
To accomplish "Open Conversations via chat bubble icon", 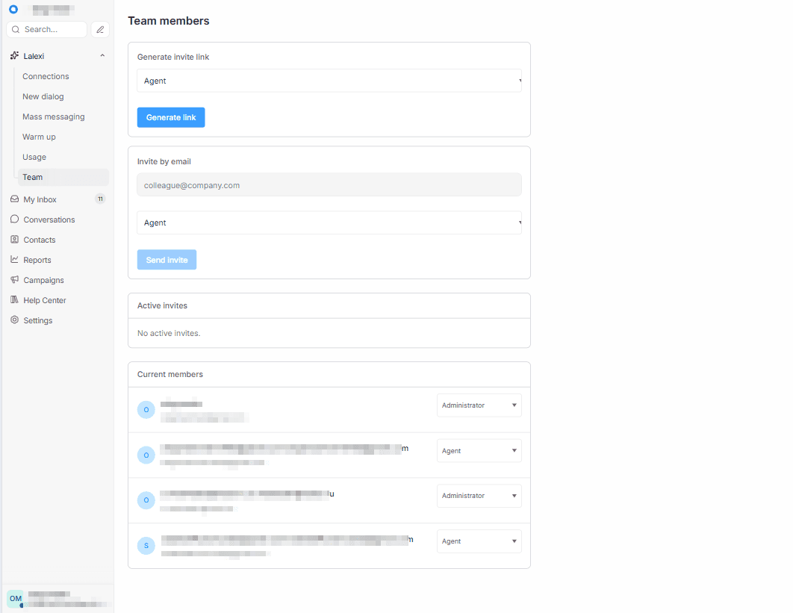I will (x=15, y=220).
